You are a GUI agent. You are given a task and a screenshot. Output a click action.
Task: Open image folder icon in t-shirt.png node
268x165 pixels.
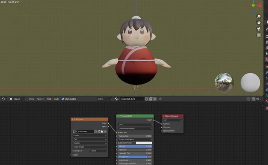click(x=101, y=132)
